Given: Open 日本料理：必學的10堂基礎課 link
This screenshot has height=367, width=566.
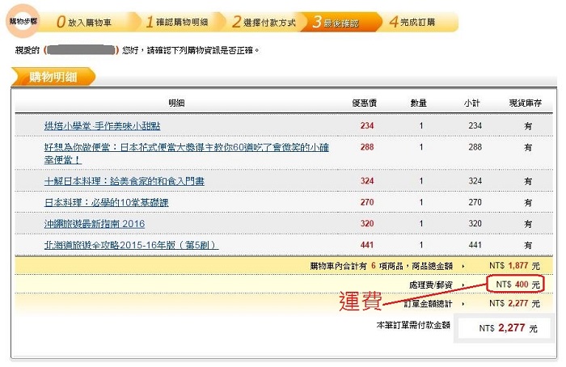Looking at the screenshot, I should 106,202.
